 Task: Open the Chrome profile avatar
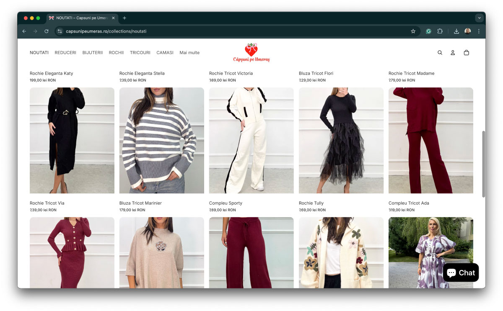tap(468, 31)
